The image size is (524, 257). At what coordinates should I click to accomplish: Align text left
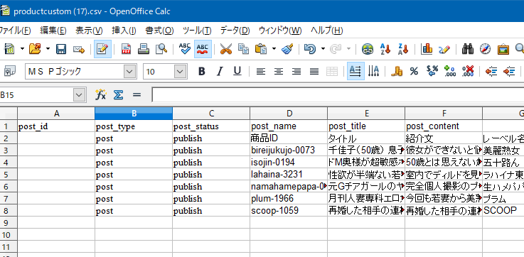[261, 71]
